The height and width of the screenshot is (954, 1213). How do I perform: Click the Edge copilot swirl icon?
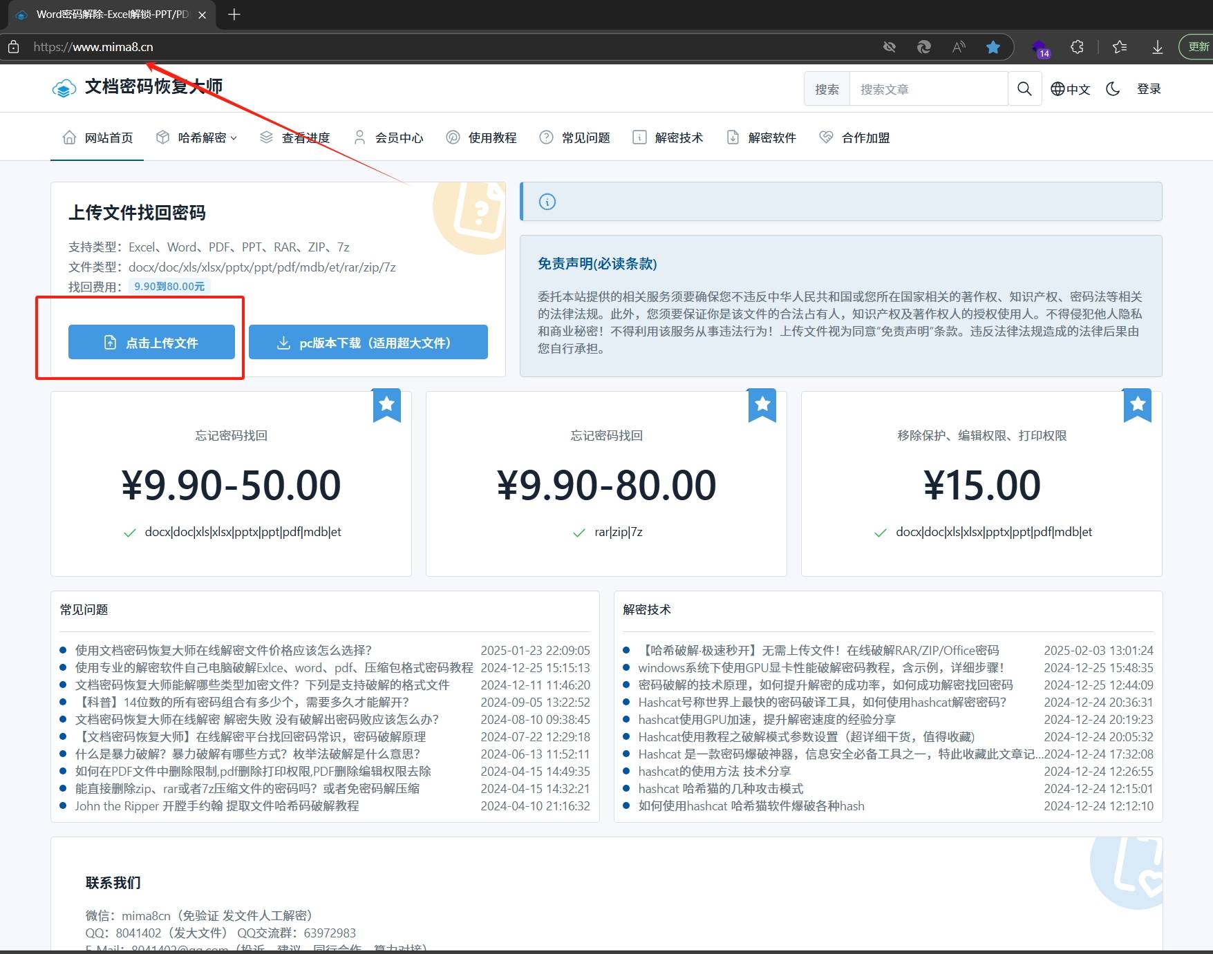click(x=923, y=47)
